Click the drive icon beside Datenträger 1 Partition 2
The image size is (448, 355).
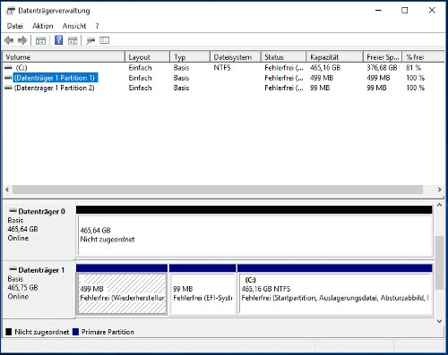click(x=8, y=88)
